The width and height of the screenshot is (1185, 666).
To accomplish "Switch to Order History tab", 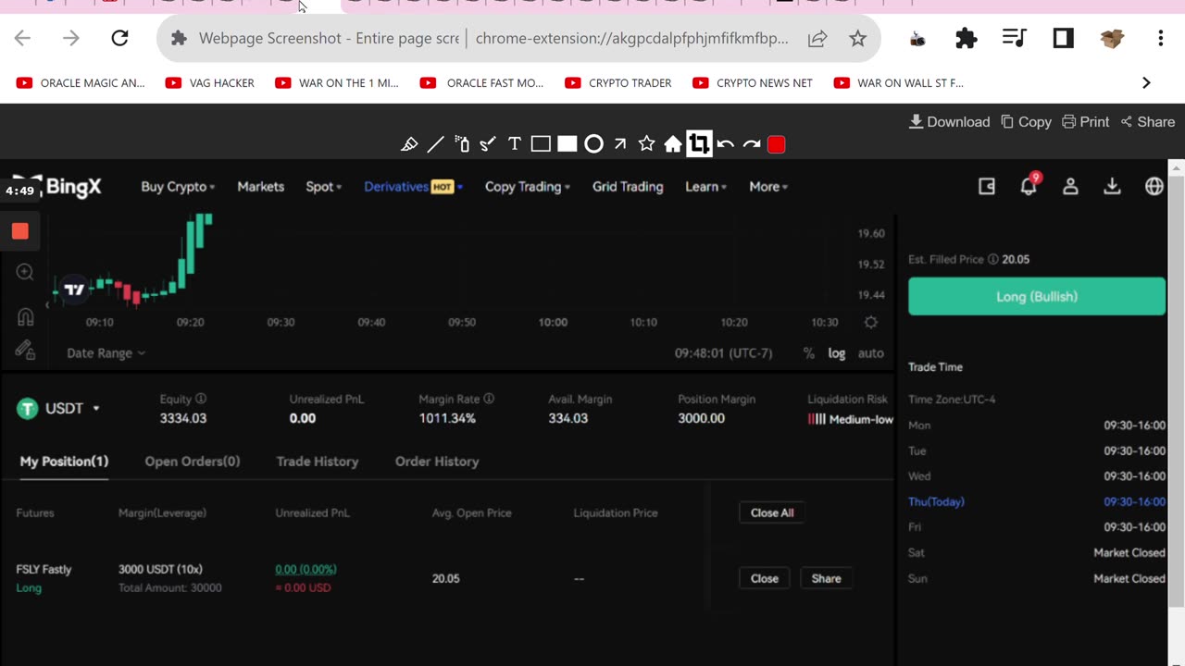I will [437, 462].
